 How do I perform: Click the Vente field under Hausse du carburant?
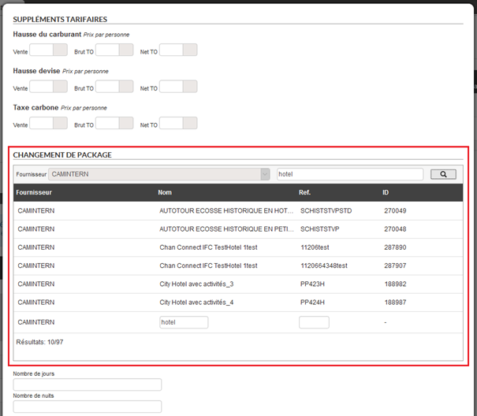pos(48,50)
